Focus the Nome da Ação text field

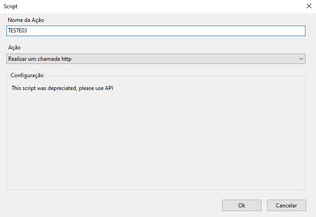click(x=156, y=31)
